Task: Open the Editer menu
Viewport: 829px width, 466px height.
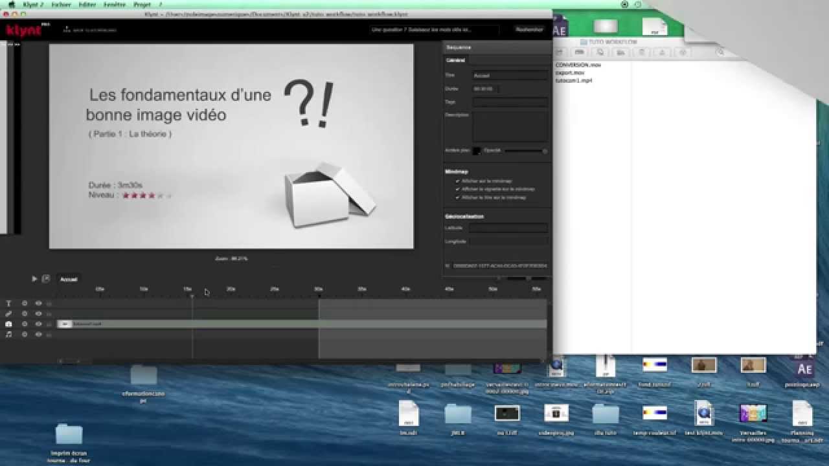Action: (87, 5)
